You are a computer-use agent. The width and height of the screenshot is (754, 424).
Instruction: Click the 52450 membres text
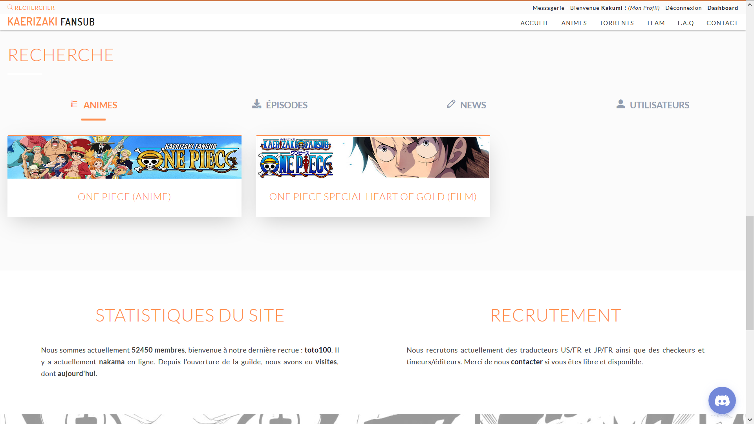[x=158, y=350]
